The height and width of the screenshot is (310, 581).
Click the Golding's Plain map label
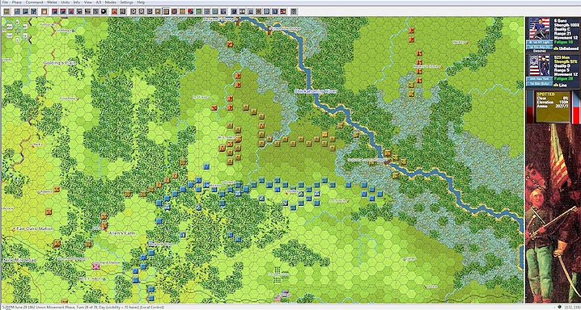click(60, 63)
